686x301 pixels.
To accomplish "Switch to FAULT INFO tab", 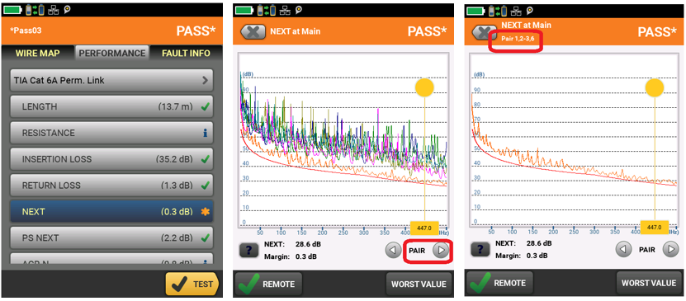I will 186,54.
